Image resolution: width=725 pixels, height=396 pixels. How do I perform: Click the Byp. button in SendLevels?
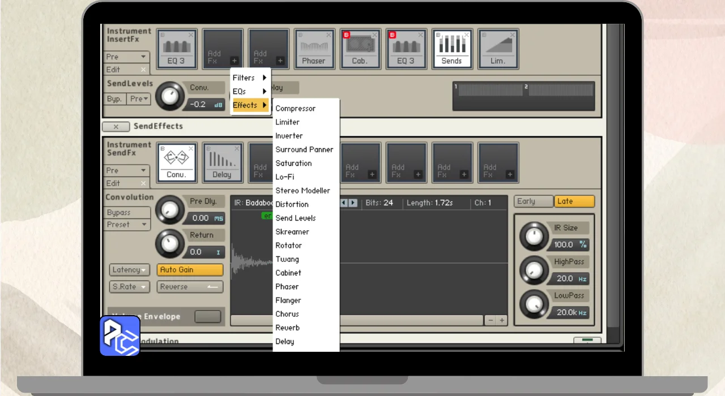pos(115,99)
